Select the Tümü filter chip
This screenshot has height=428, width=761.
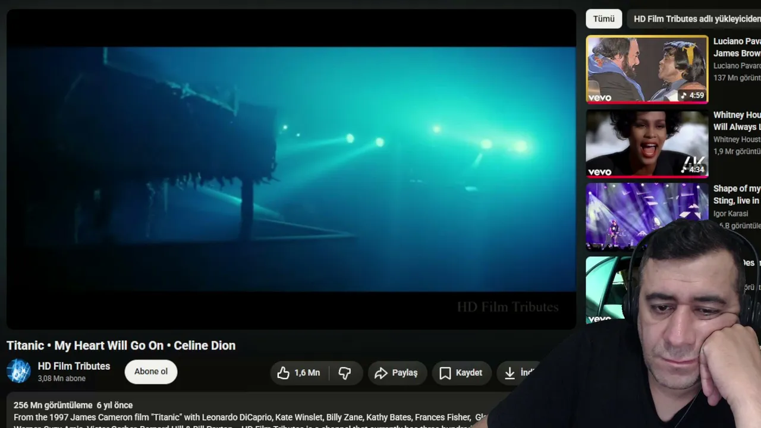(603, 18)
